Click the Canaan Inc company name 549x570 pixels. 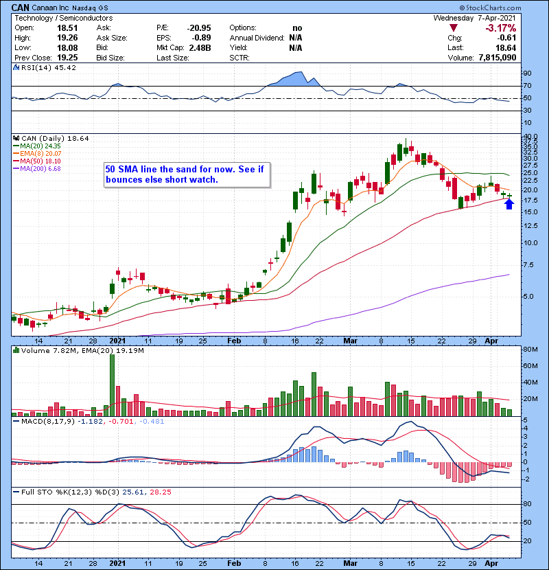[51, 8]
